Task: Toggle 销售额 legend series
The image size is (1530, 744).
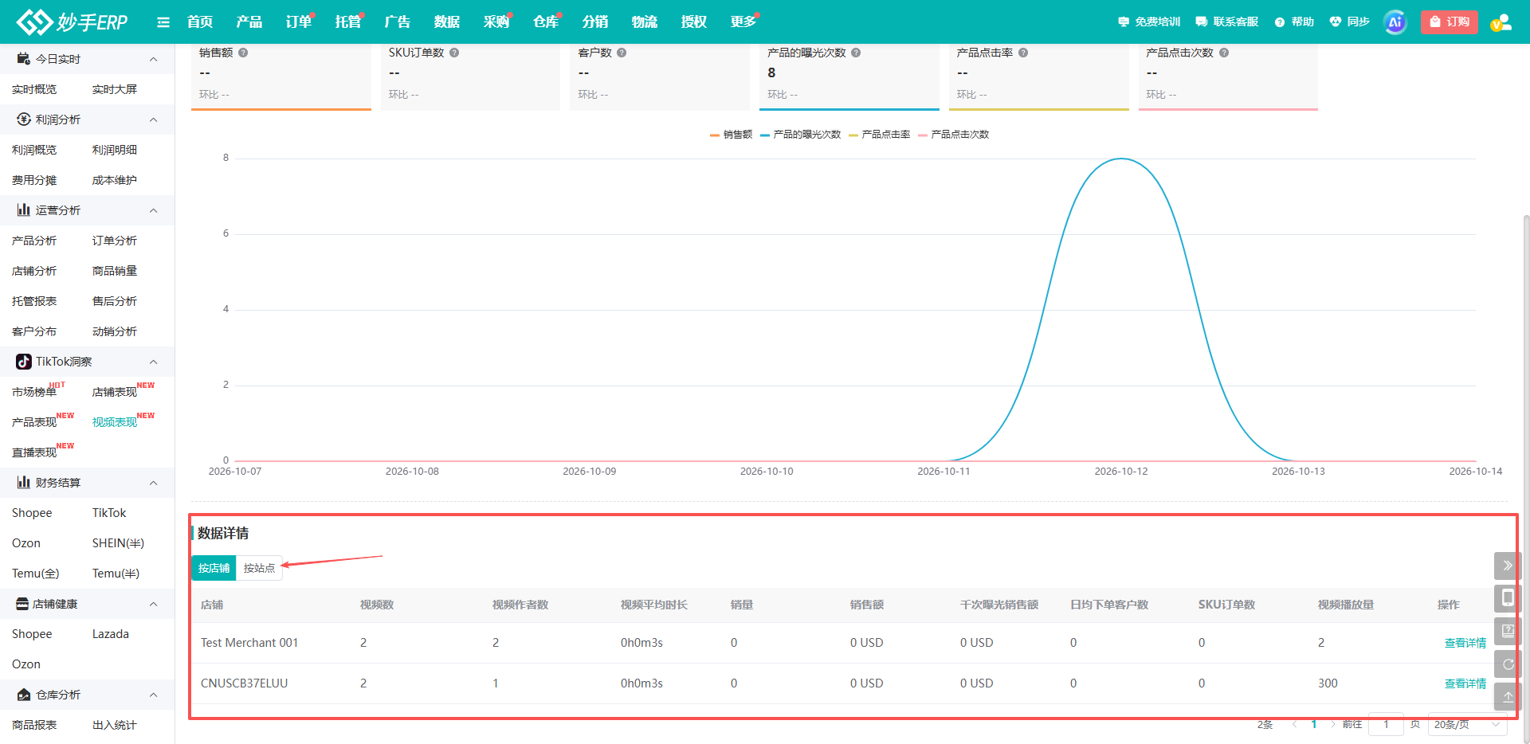Action: pos(731,135)
